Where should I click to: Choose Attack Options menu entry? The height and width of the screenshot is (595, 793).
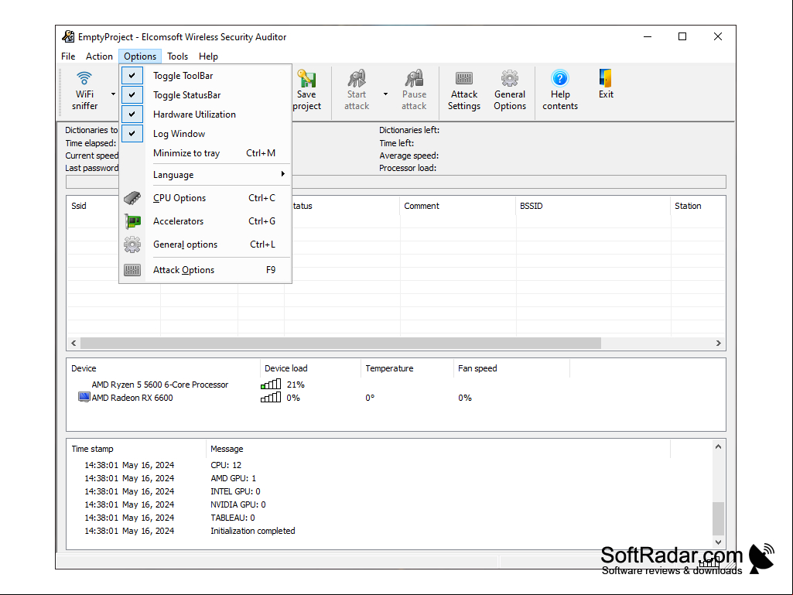click(x=206, y=270)
